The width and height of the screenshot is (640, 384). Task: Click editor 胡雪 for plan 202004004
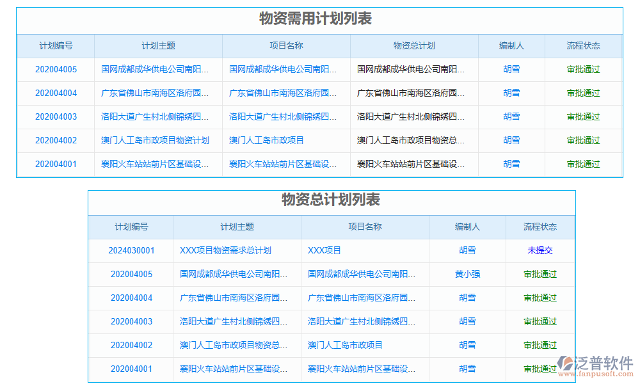tap(511, 93)
